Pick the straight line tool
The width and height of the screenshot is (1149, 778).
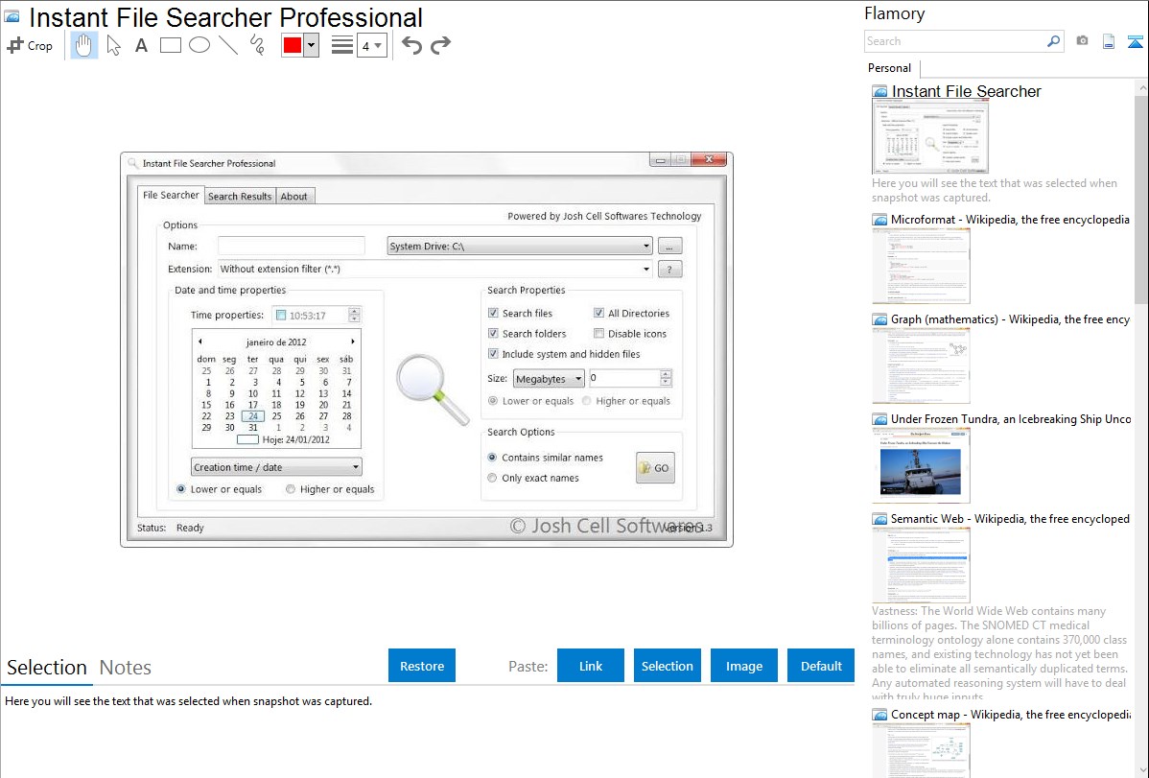(228, 45)
